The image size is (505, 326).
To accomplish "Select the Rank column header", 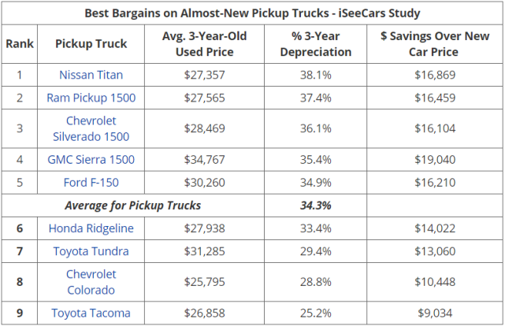I will tap(20, 44).
